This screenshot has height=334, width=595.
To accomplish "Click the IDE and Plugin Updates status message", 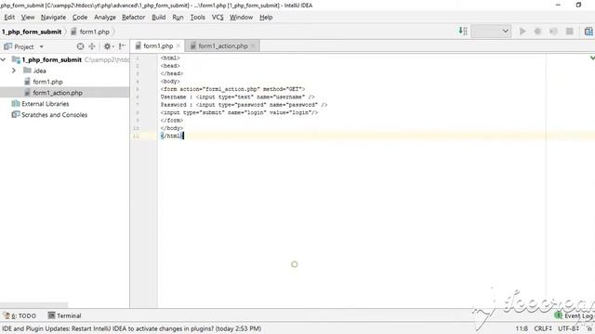I will pos(131,328).
